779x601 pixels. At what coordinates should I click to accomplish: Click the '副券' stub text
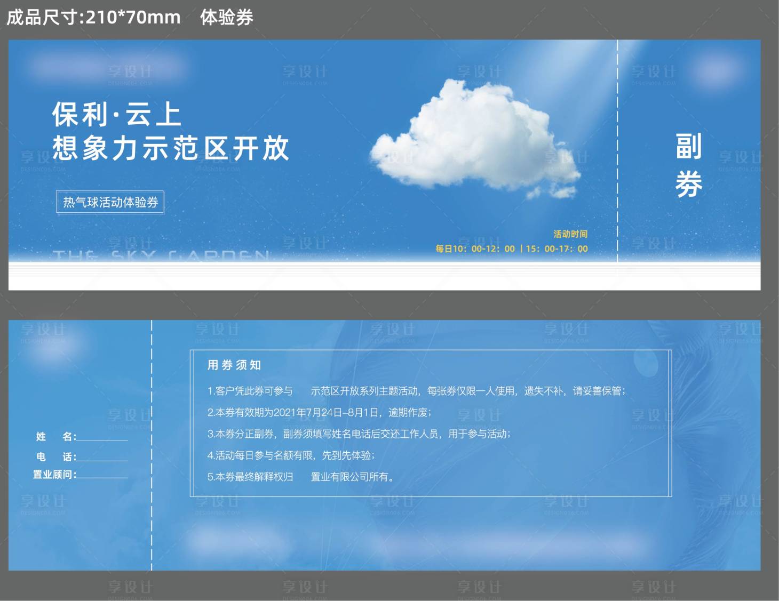(x=689, y=165)
